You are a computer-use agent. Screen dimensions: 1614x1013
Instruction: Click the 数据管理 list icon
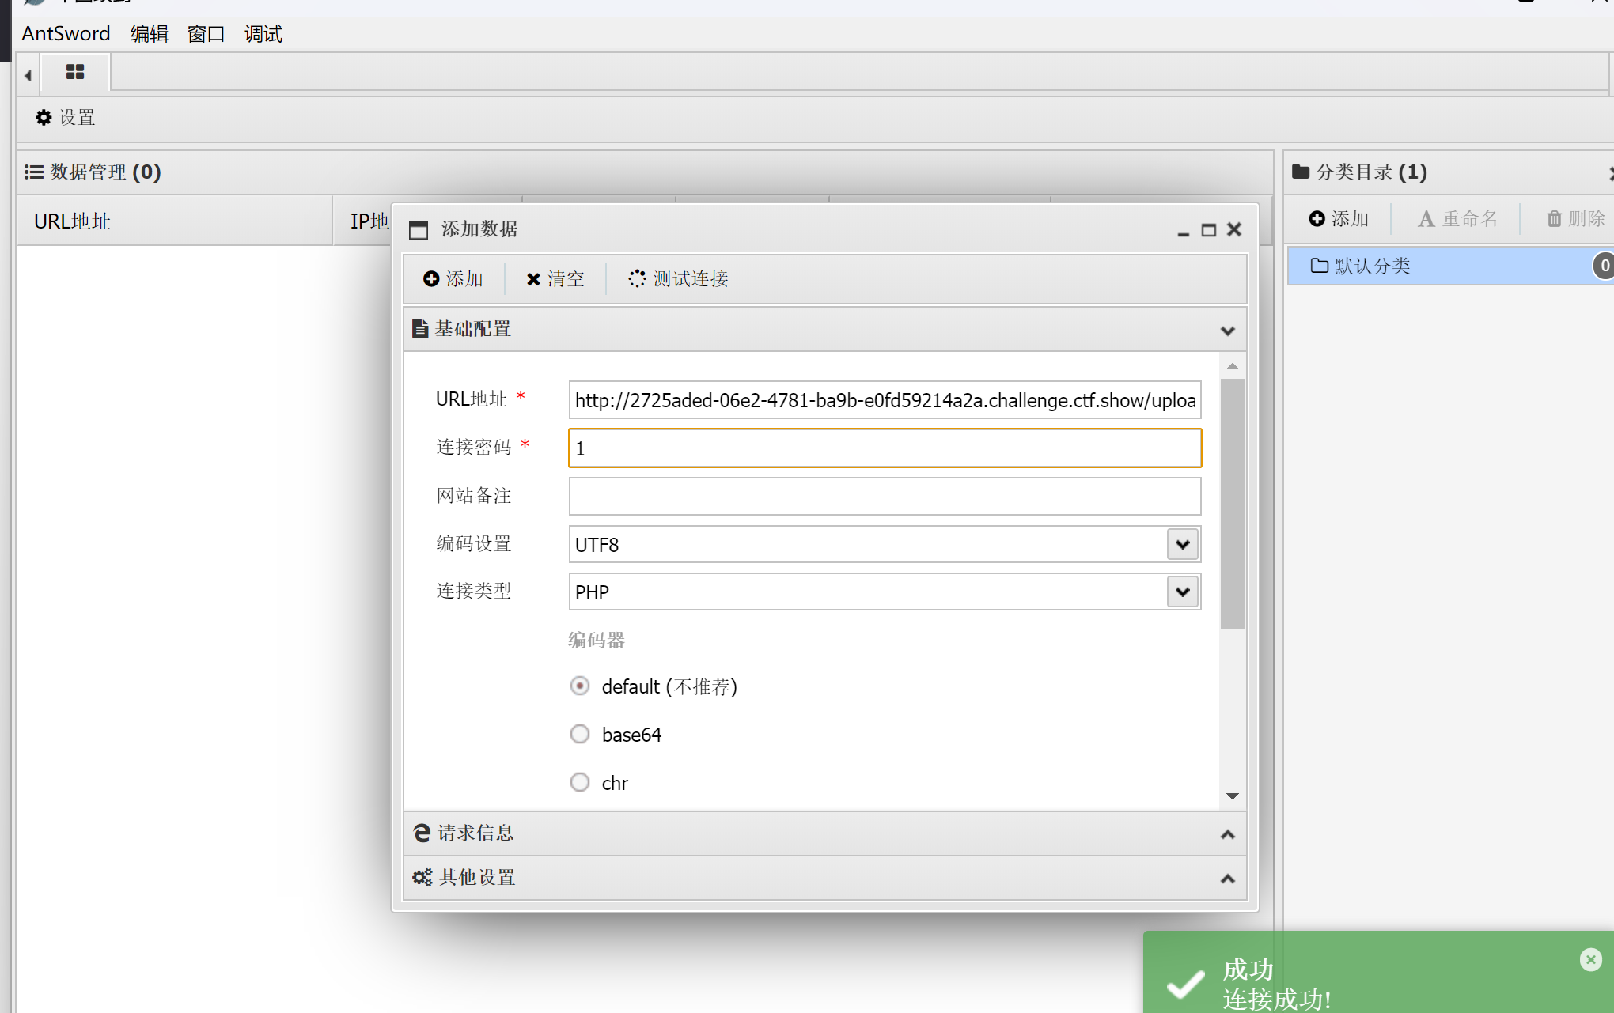34,172
